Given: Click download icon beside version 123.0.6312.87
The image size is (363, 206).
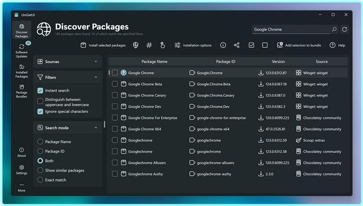Looking at the screenshot, I should 261,73.
